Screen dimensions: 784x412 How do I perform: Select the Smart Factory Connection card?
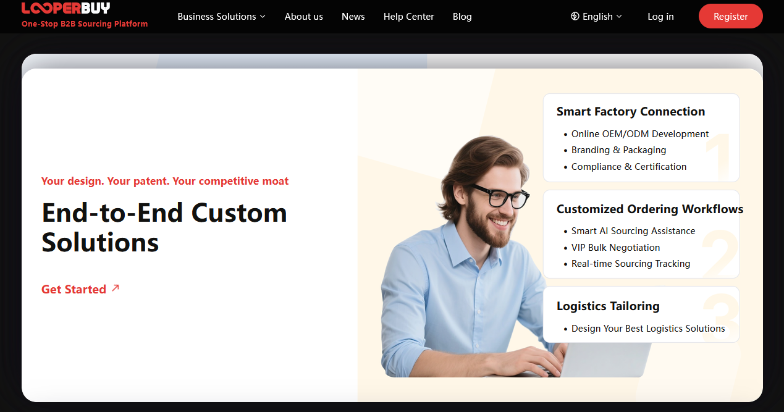tap(641, 138)
